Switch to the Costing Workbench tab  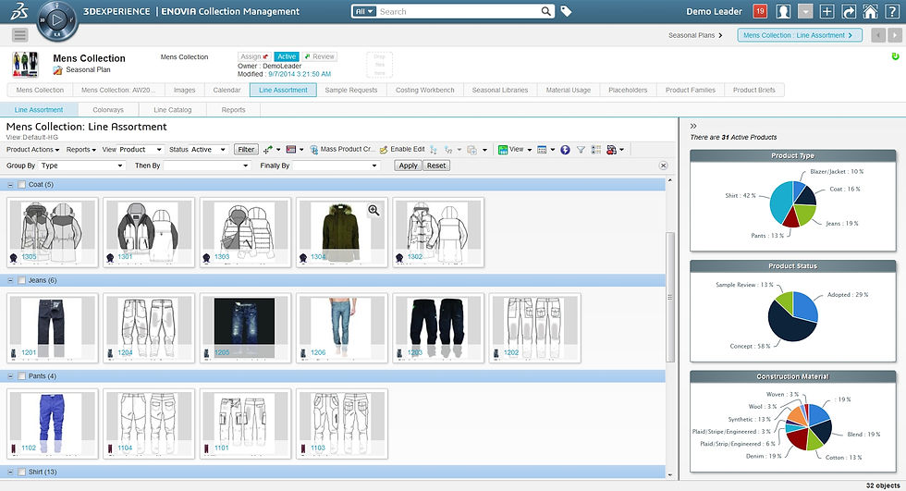[x=424, y=90]
